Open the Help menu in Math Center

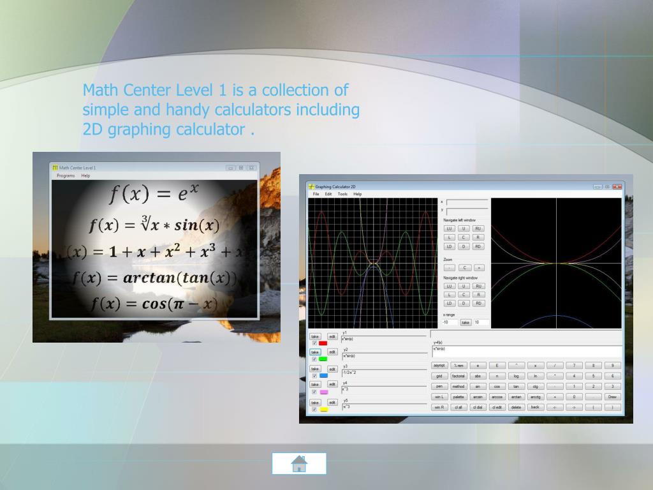[x=85, y=176]
